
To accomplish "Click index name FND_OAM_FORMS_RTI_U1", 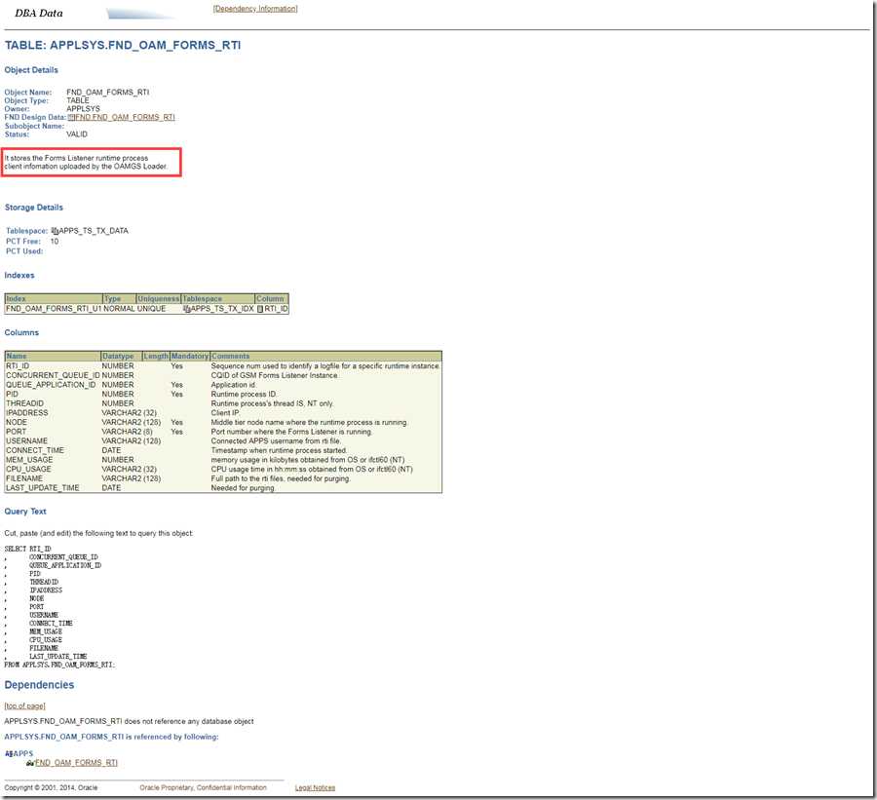I will (x=54, y=309).
